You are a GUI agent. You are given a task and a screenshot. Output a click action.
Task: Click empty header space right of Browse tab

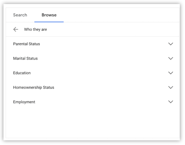[x=121, y=15]
